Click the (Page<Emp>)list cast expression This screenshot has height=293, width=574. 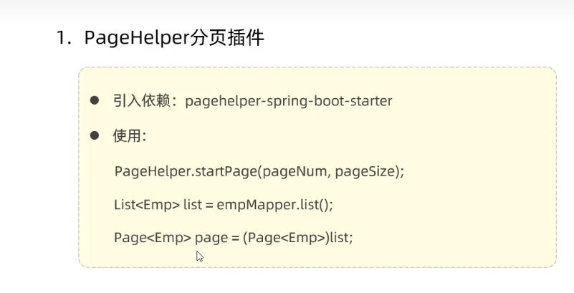pyautogui.click(x=298, y=238)
